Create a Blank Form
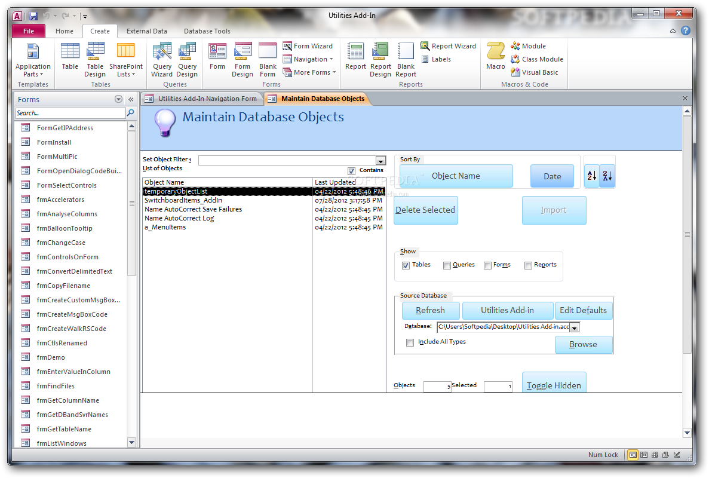 pos(268,60)
